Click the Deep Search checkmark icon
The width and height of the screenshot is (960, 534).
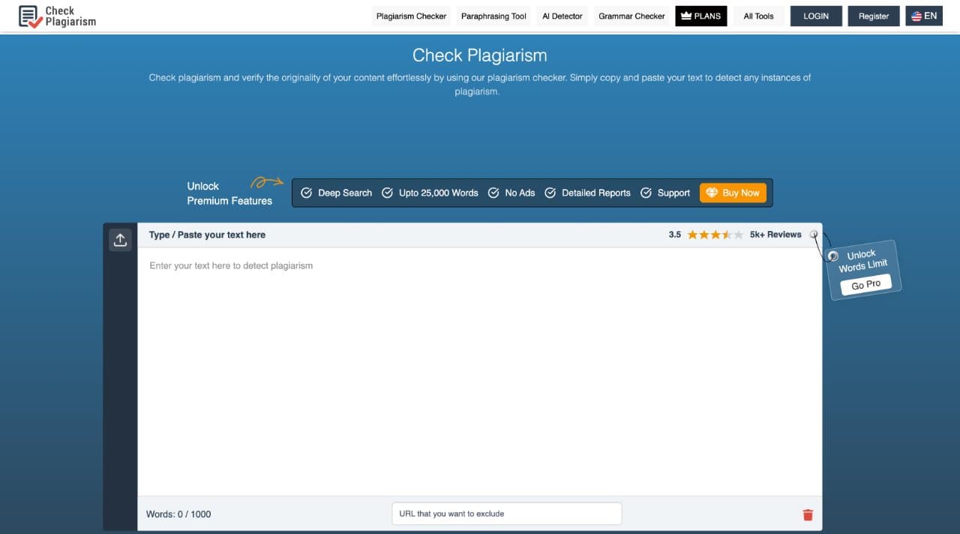point(306,193)
